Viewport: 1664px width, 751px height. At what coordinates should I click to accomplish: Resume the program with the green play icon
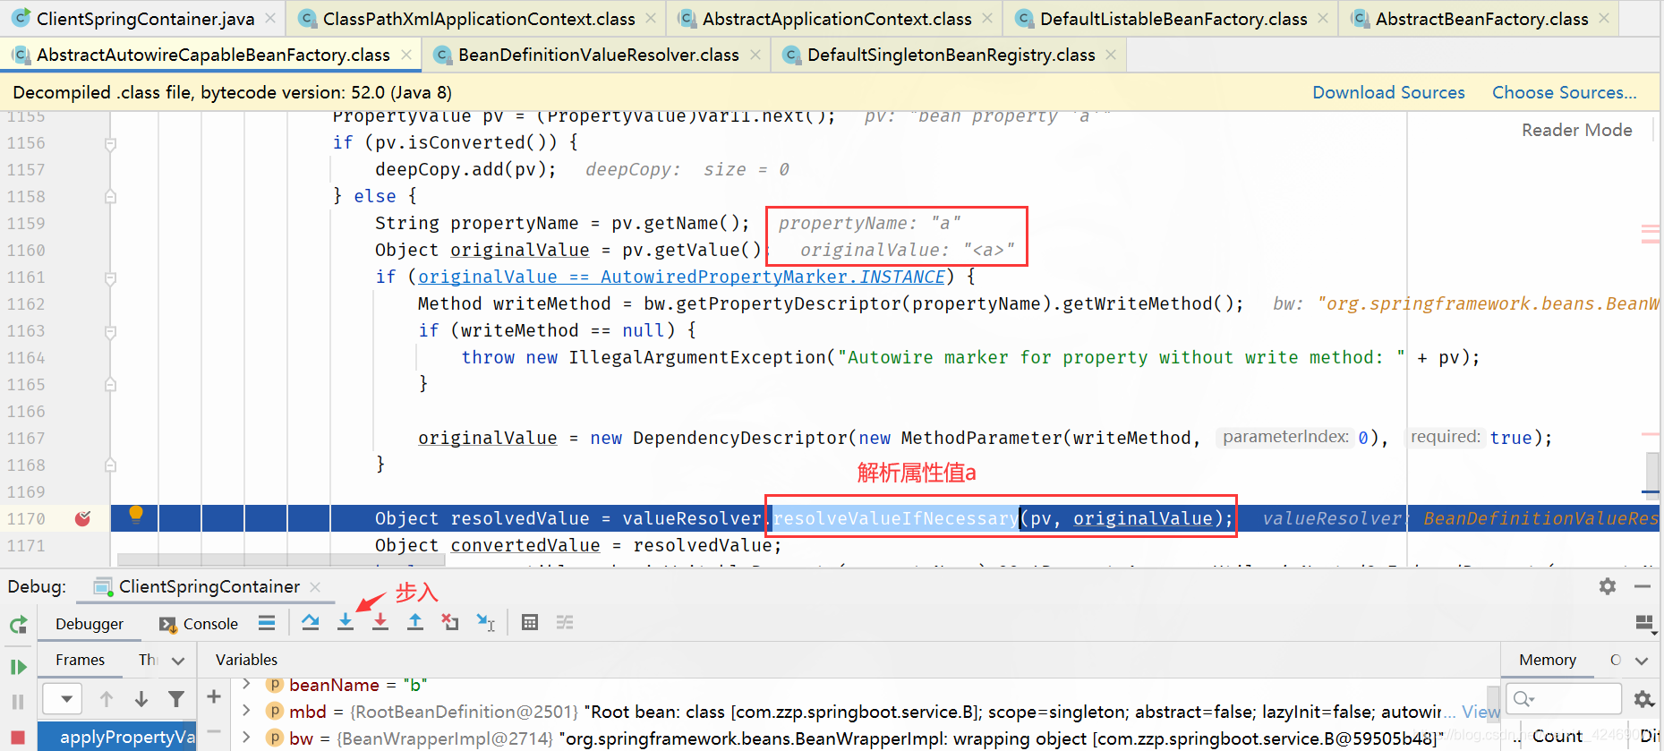pos(18,667)
